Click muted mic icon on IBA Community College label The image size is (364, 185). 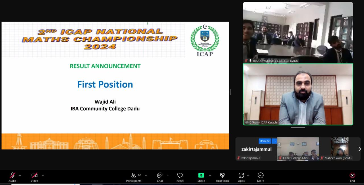point(246,61)
